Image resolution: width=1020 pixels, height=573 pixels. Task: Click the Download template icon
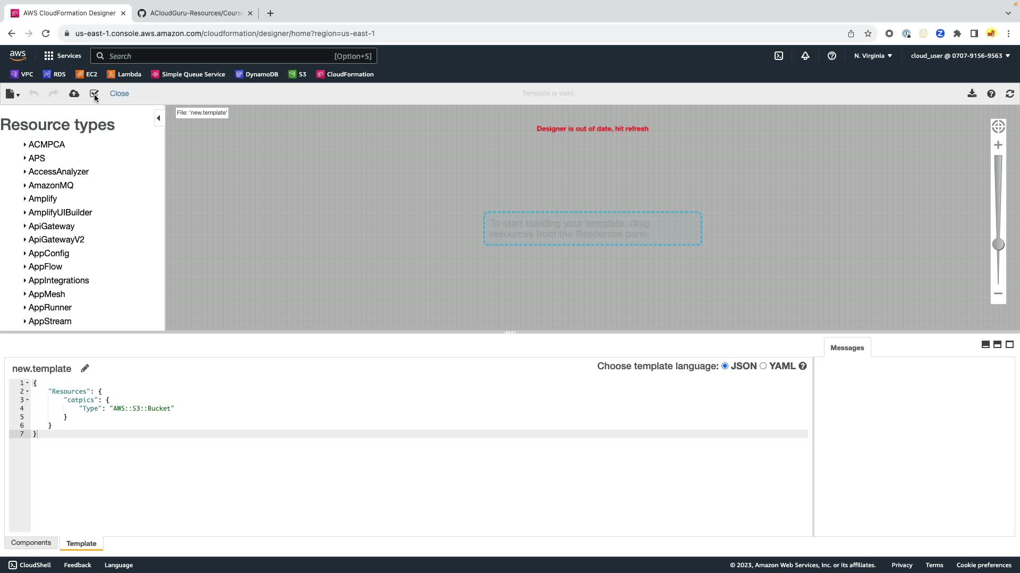[972, 93]
